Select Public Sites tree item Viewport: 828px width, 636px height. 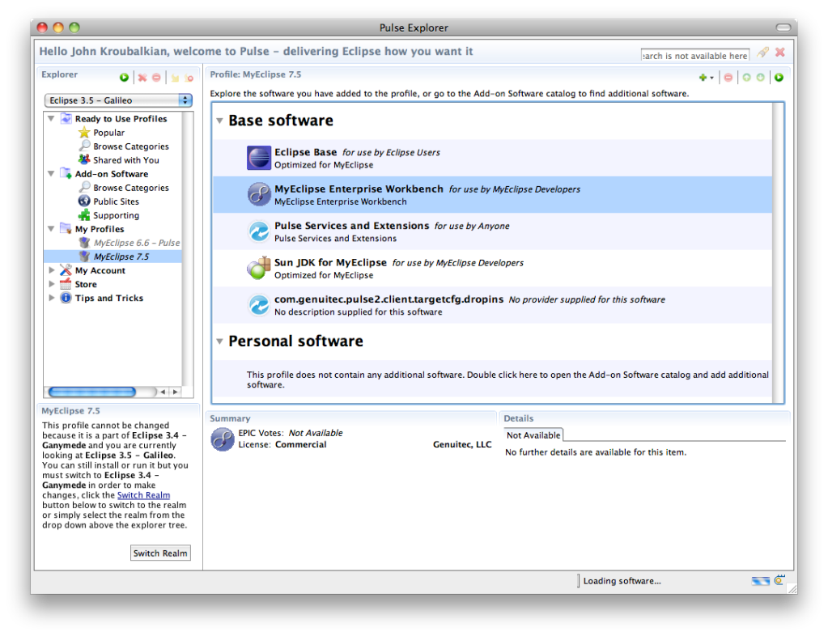[117, 201]
